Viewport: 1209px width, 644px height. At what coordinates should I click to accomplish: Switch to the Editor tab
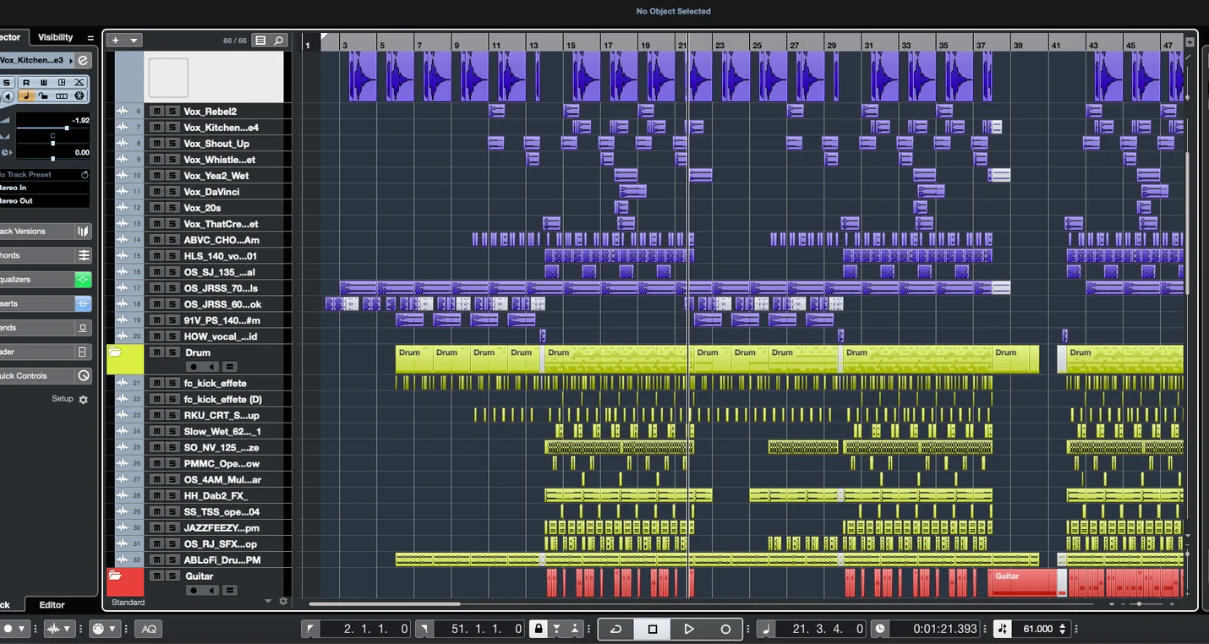point(52,604)
